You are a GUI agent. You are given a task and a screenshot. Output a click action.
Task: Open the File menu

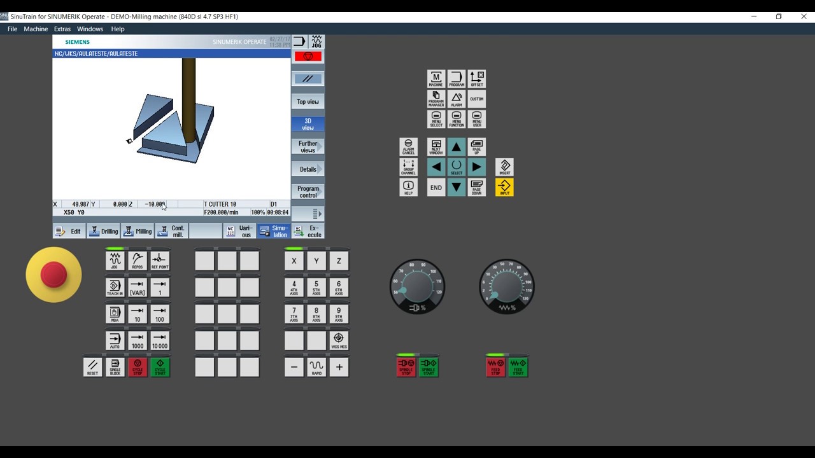click(12, 29)
